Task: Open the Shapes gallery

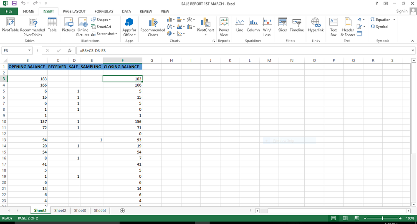Action: coord(101,20)
